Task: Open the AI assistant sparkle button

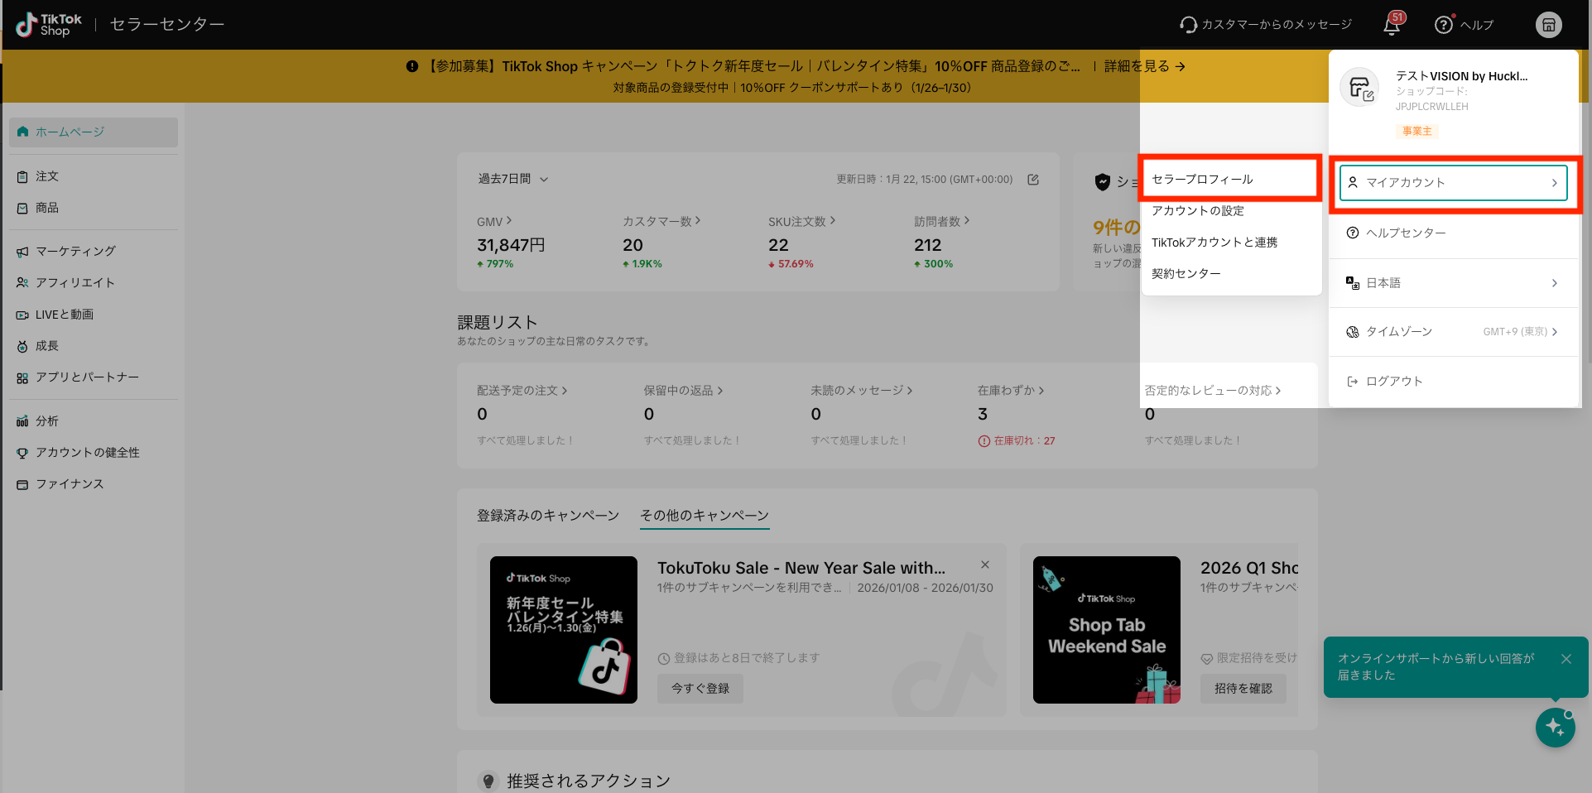Action: point(1556,728)
